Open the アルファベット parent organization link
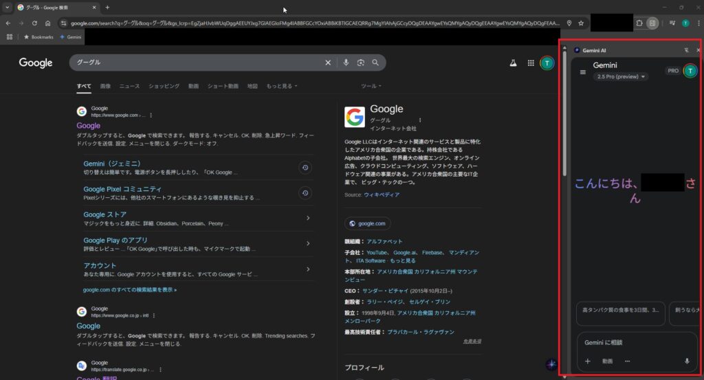This screenshot has height=380, width=704. [x=384, y=241]
